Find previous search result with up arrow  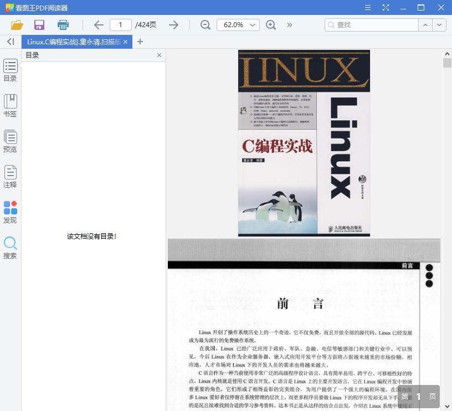point(425,25)
